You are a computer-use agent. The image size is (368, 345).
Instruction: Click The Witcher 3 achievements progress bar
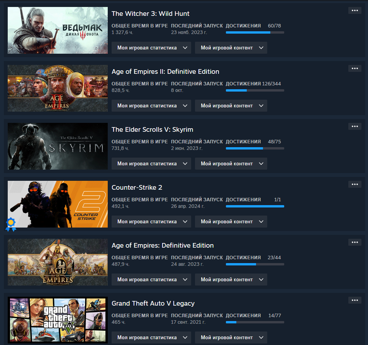255,32
